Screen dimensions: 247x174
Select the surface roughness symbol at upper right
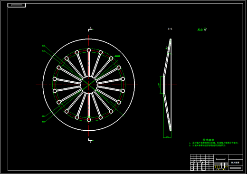click(x=205, y=29)
